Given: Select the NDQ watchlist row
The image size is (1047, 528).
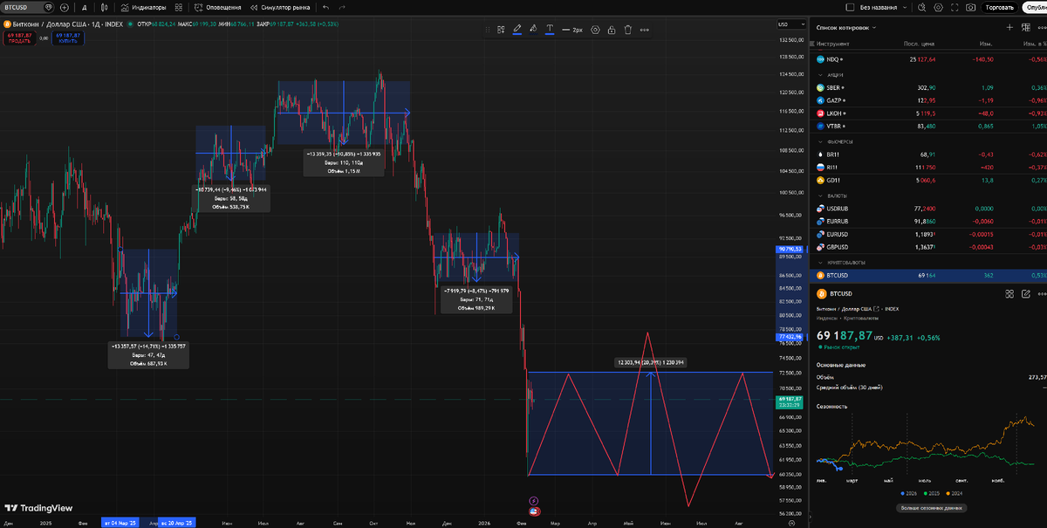Looking at the screenshot, I should [928, 59].
